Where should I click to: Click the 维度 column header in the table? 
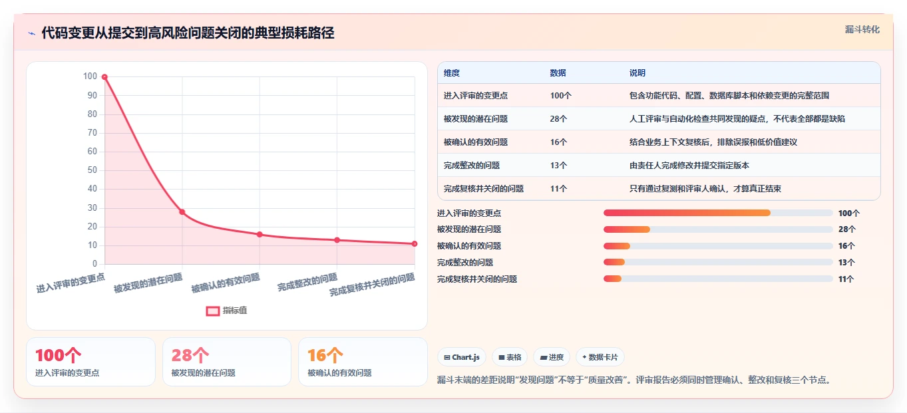(452, 73)
